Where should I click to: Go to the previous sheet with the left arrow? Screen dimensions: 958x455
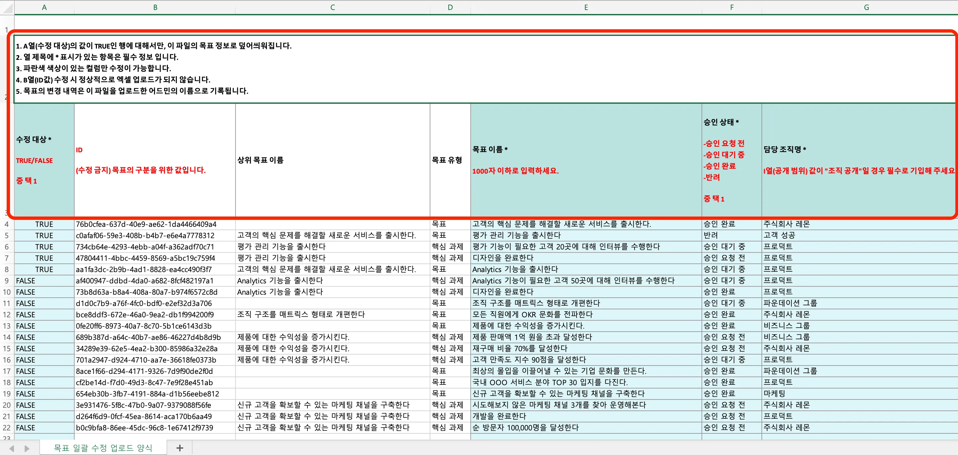pos(12,448)
